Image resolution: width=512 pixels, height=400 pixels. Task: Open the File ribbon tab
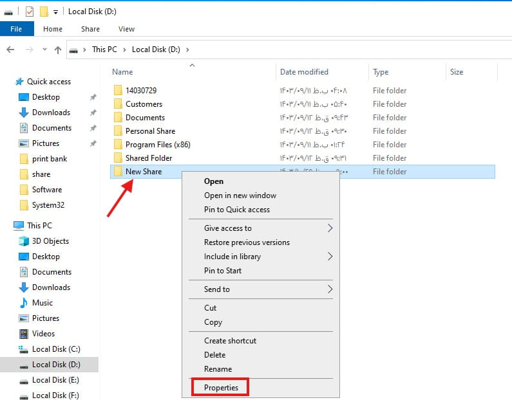16,29
